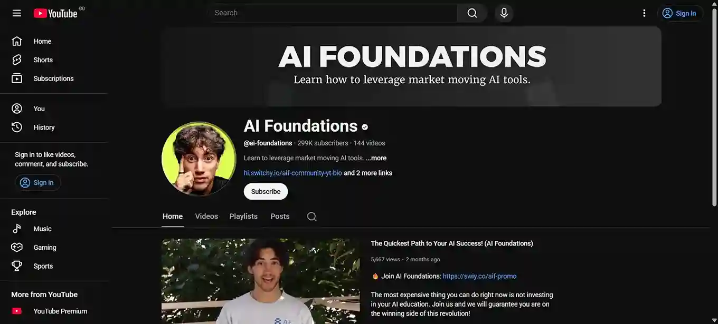Switch to the Videos tab
The width and height of the screenshot is (718, 324).
click(x=206, y=217)
